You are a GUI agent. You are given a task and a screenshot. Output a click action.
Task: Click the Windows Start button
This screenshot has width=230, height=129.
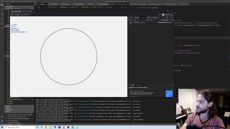[x=2, y=127]
